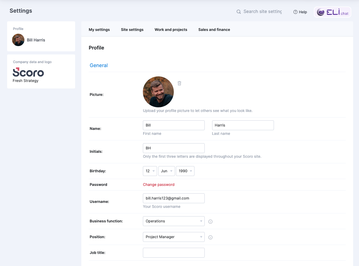Open the birthday year dropdown showing 1990
Screen dimensions: 359x266
click(x=185, y=171)
